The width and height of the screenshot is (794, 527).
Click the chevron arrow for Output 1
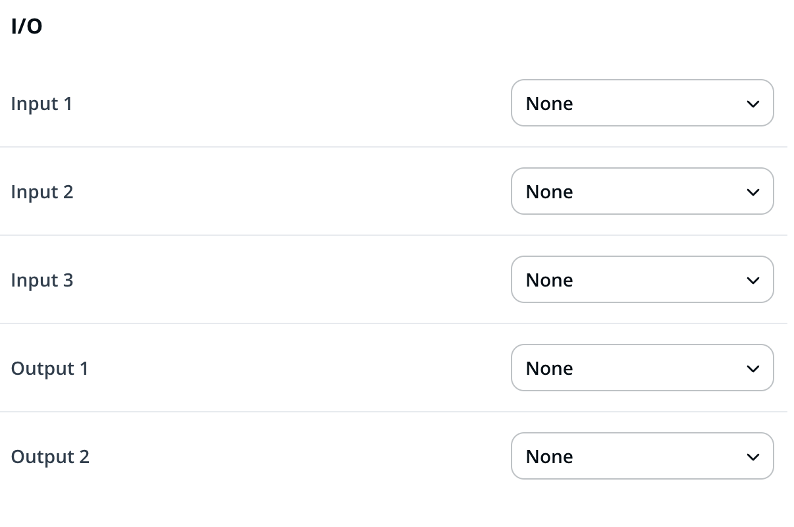tap(753, 369)
